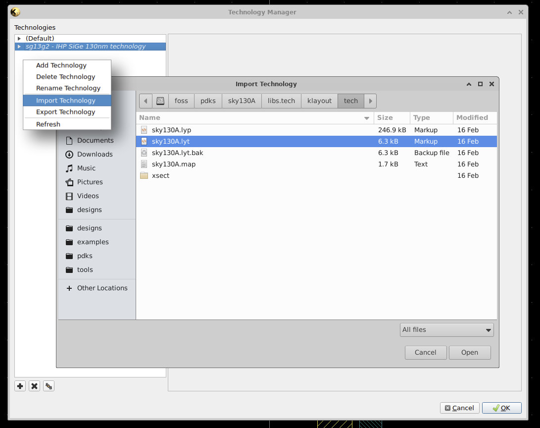Expand the sg13g2 technology entry

(19, 47)
